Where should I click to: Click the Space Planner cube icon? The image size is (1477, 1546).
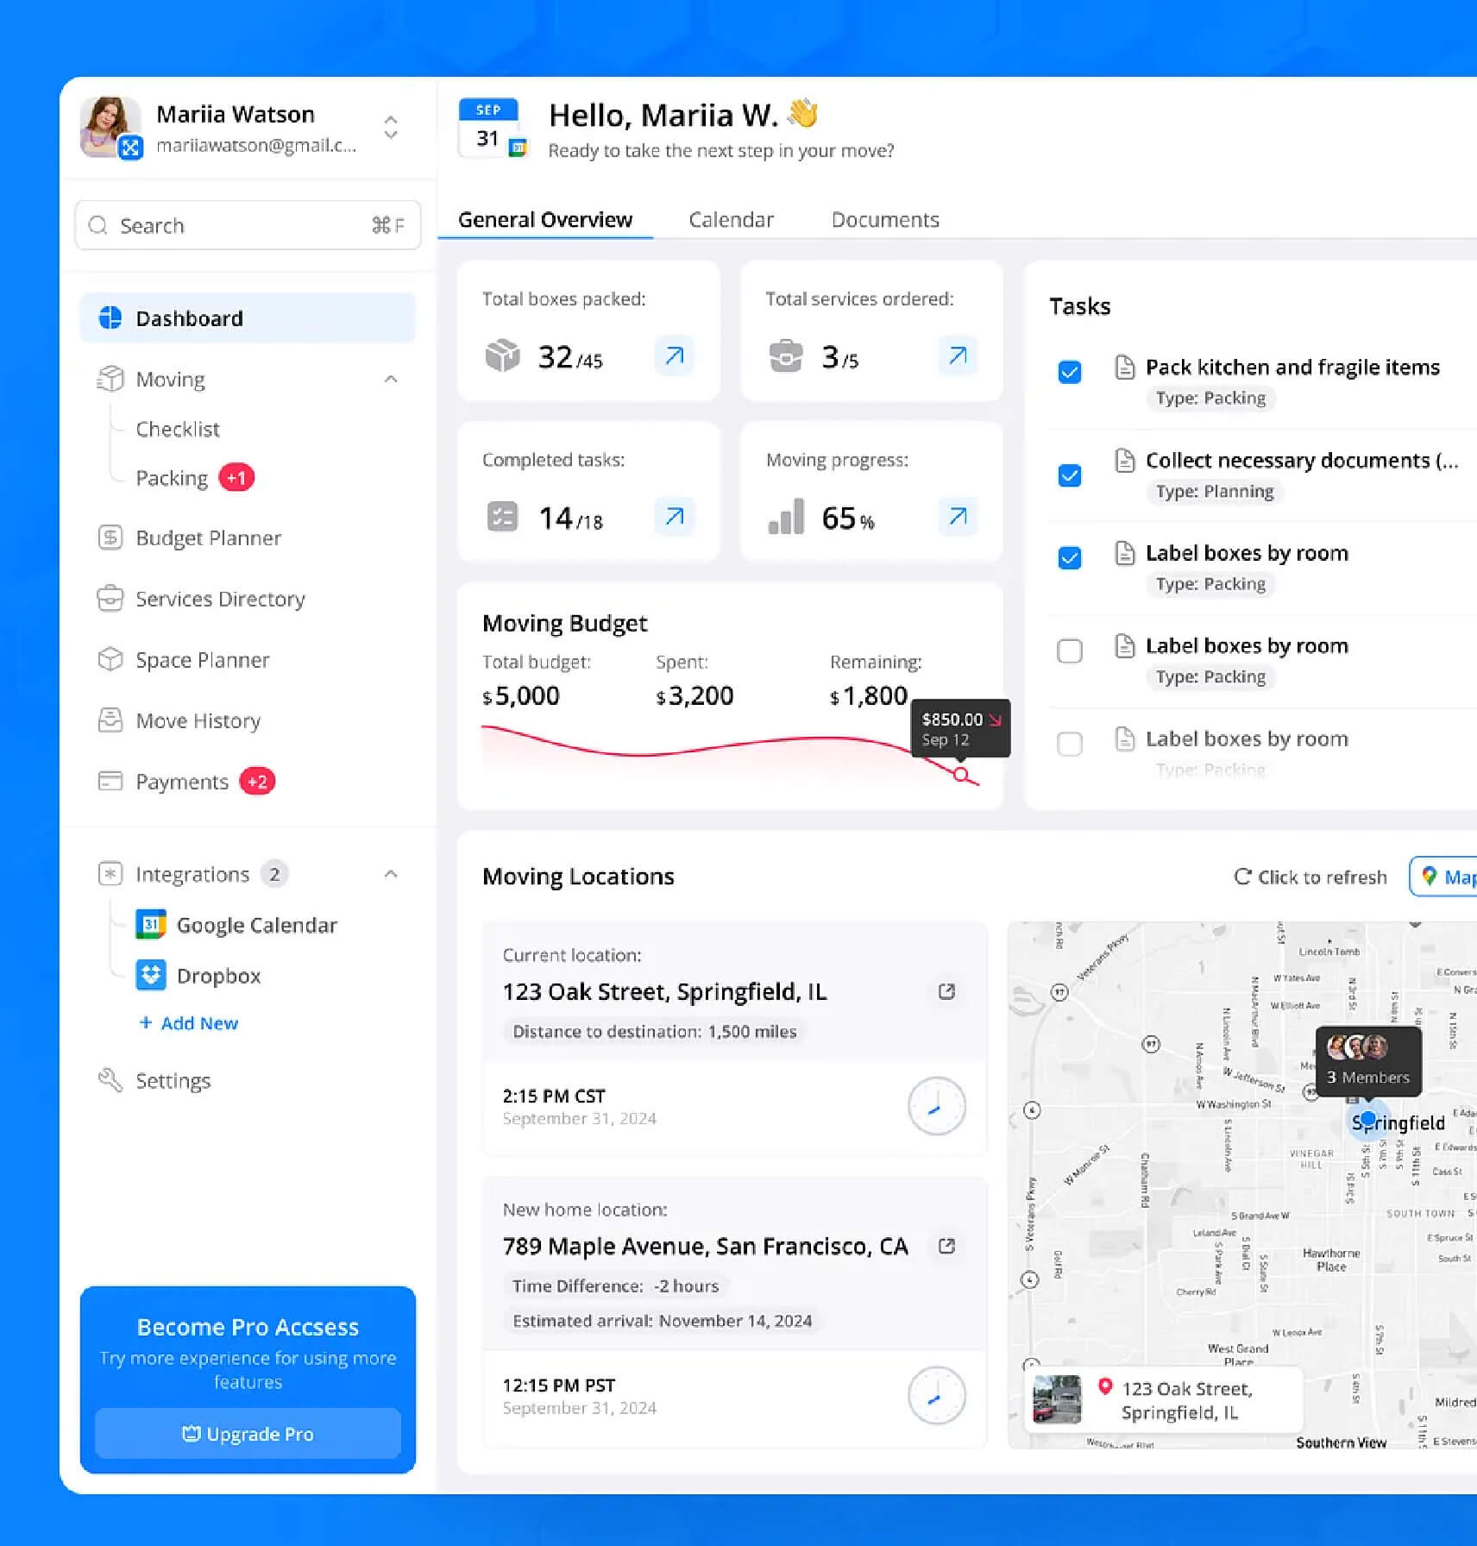click(110, 659)
